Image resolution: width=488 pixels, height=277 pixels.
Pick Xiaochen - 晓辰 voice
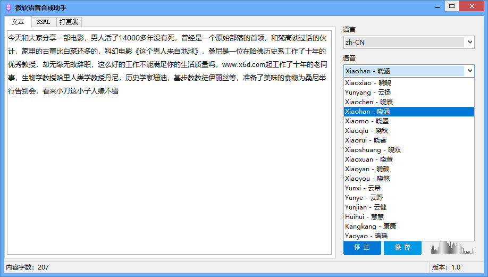click(368, 102)
